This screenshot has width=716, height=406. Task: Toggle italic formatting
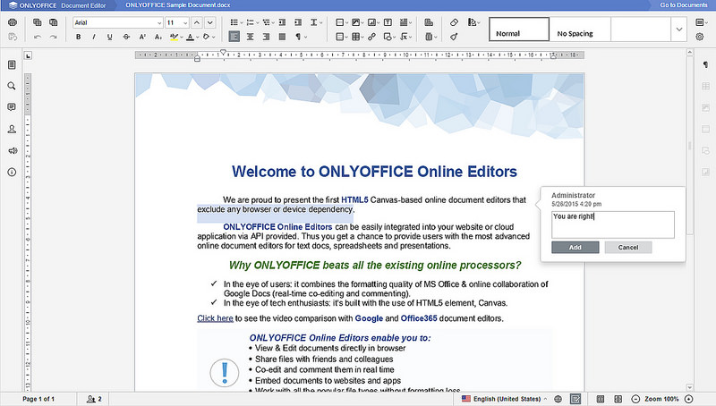tap(94, 38)
